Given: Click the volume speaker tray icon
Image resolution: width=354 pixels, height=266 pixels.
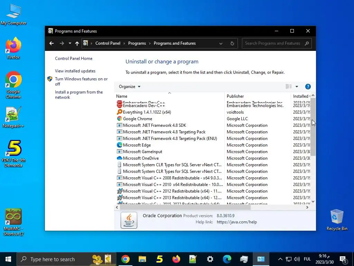Looking at the screenshot, I should click(x=297, y=259).
